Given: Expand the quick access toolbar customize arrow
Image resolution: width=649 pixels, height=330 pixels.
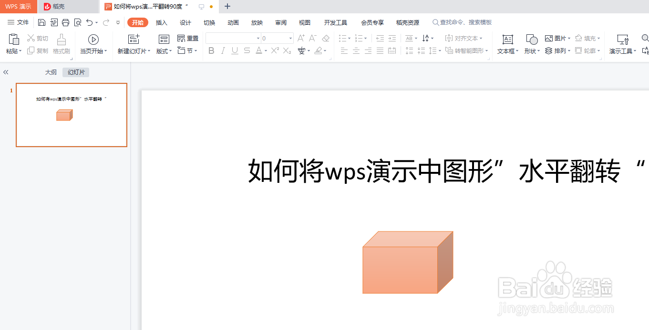Looking at the screenshot, I should [x=118, y=22].
